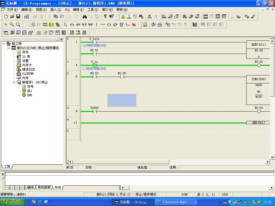The height and width of the screenshot is (206, 275).
Task: Open Find using the binoculars icon
Action: point(85,16)
